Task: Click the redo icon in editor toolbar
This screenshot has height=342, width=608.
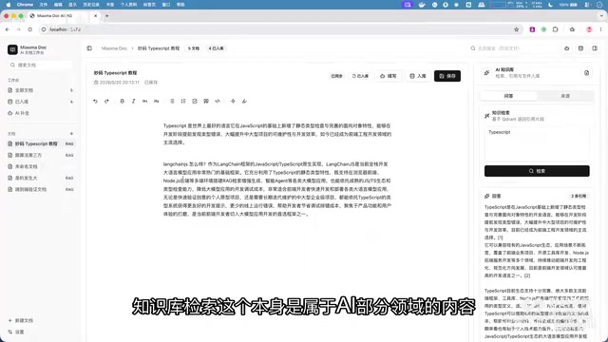Action: [x=106, y=102]
